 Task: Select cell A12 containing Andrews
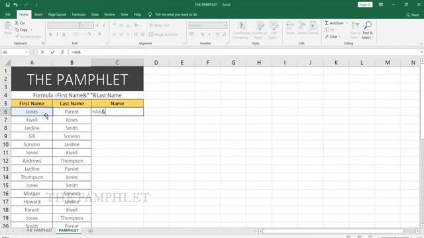pyautogui.click(x=32, y=161)
